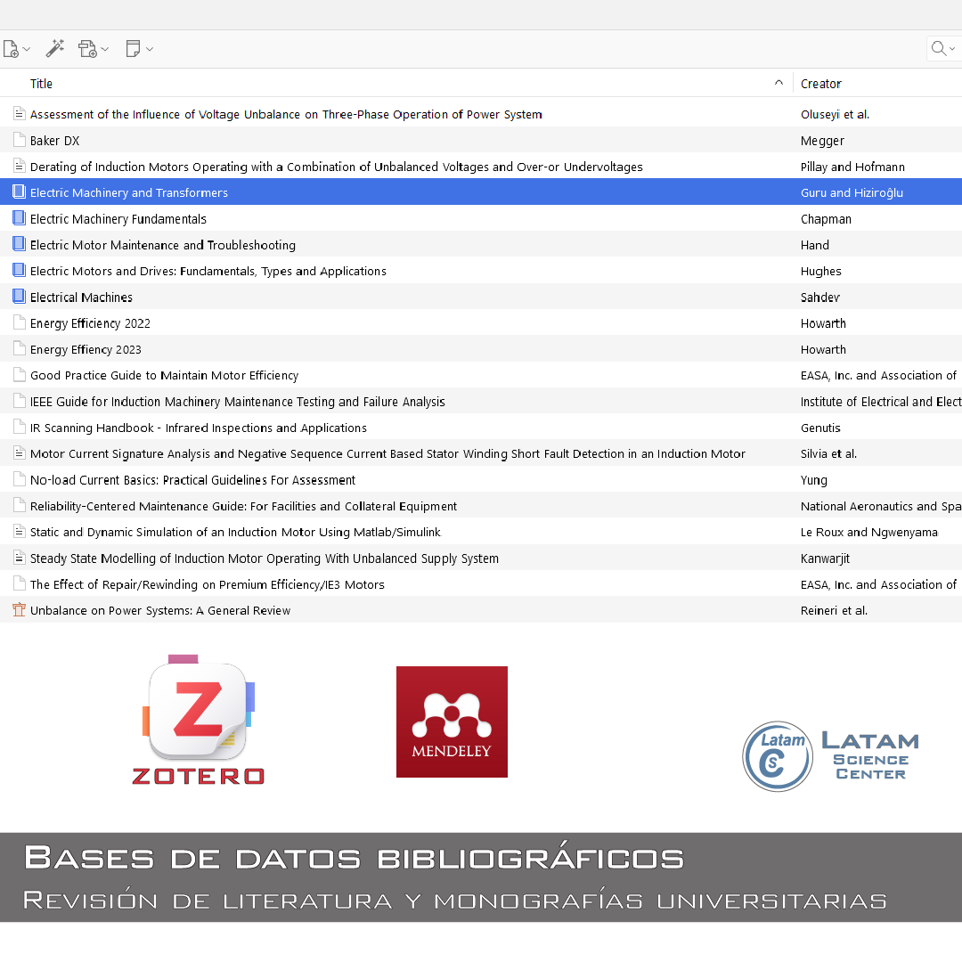962x962 pixels.
Task: Click the Latam Science Center logo
Action: (x=830, y=756)
